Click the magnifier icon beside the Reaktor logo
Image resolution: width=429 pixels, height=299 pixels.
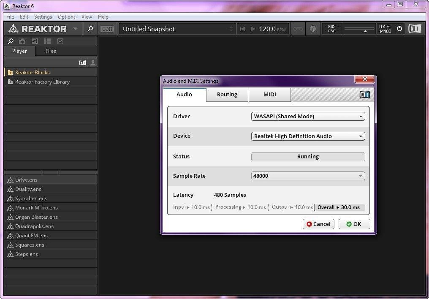[x=90, y=29]
